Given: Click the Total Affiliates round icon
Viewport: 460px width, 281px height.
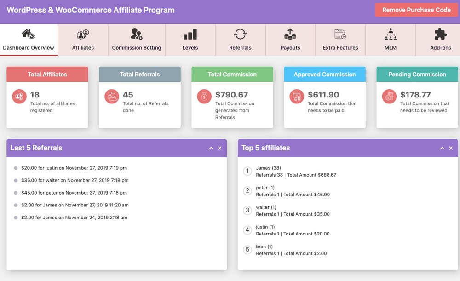Looking at the screenshot, I should 19,96.
